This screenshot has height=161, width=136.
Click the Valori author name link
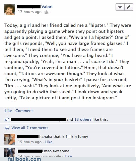(47, 7)
